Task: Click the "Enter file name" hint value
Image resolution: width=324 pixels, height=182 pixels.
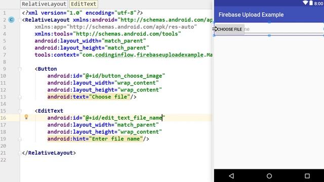Action: point(116,139)
